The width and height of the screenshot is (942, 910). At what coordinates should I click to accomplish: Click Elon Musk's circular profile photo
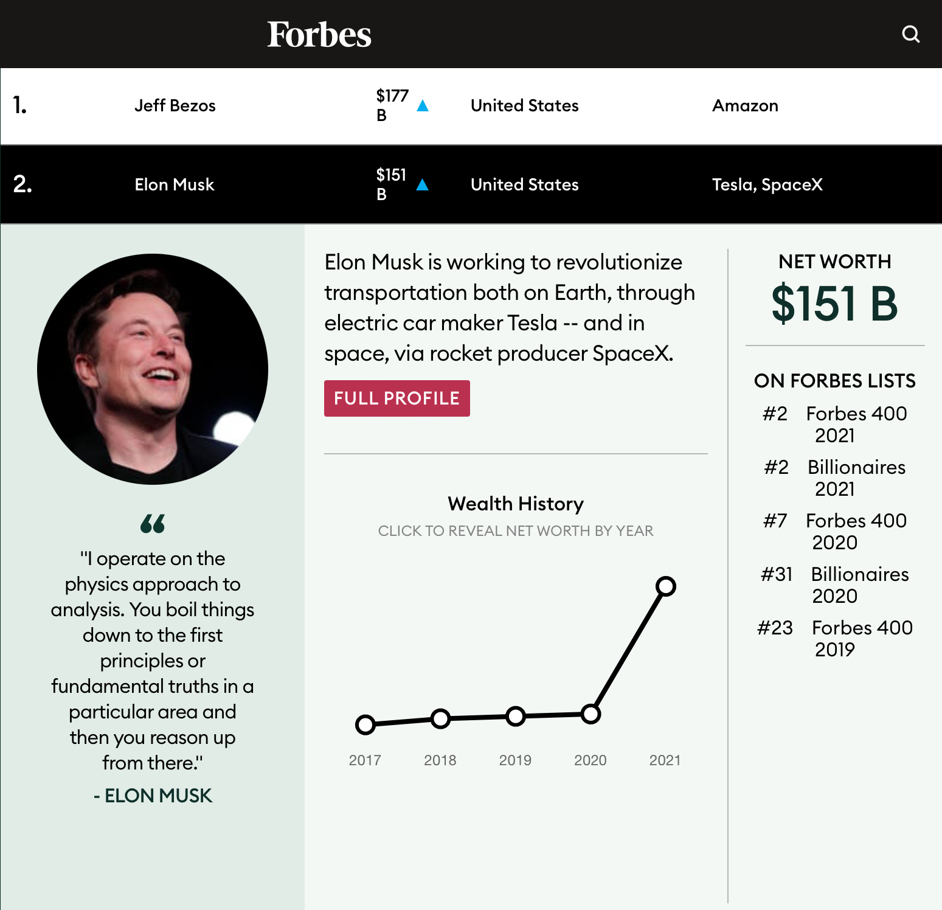coord(153,369)
